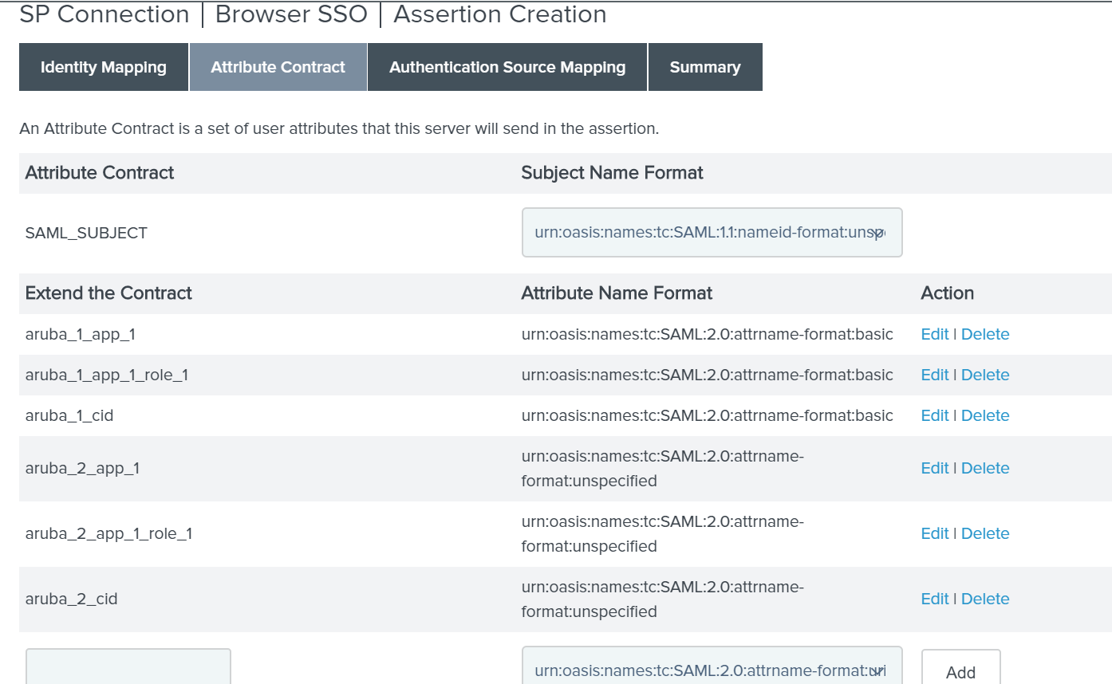Open the Identity Mapping tab
Viewport: 1112px width, 684px height.
point(104,68)
